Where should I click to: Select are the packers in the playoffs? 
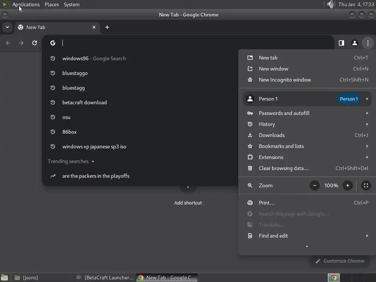click(140, 176)
